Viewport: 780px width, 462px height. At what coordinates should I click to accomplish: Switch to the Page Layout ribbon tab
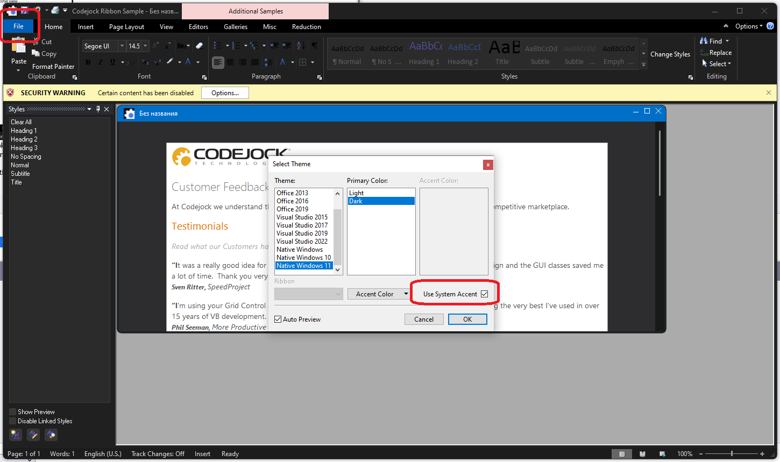(126, 27)
